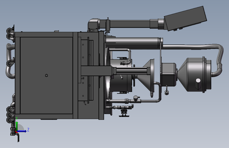
Task: Click the 'Z' label of the coordinate triad
Action: (x=28, y=130)
